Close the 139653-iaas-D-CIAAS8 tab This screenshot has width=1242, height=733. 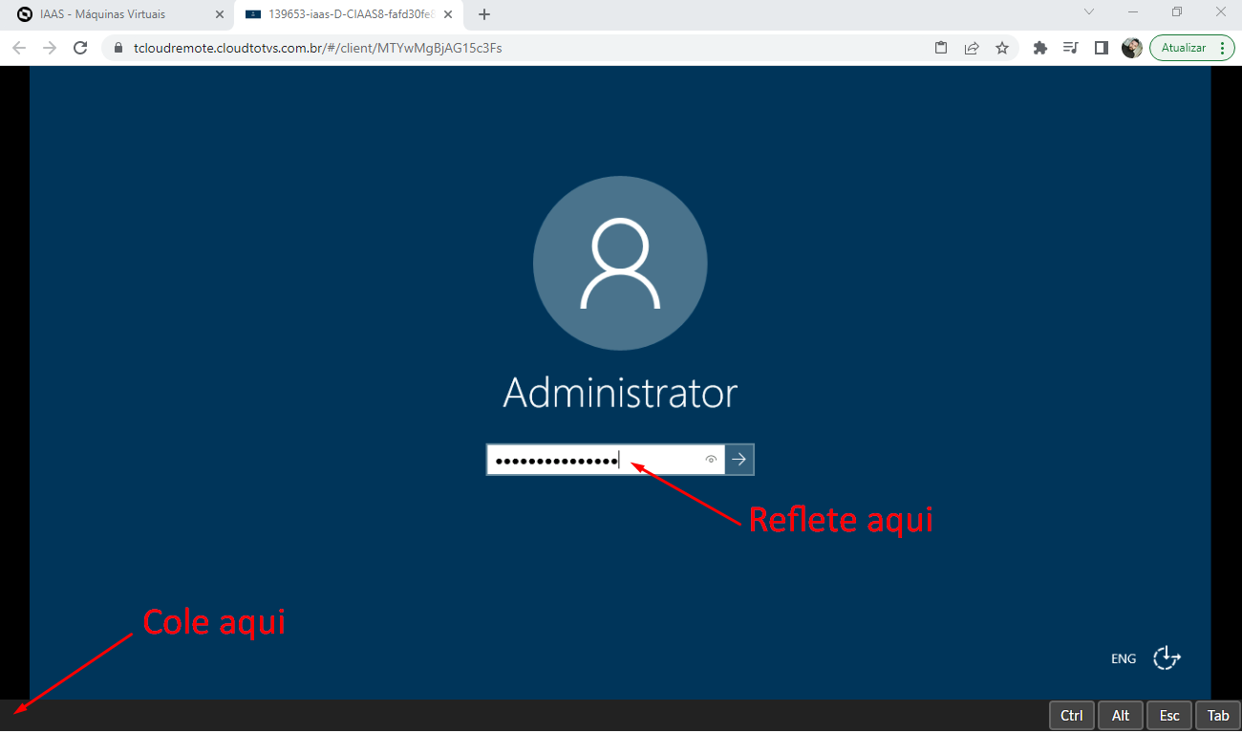click(x=448, y=14)
